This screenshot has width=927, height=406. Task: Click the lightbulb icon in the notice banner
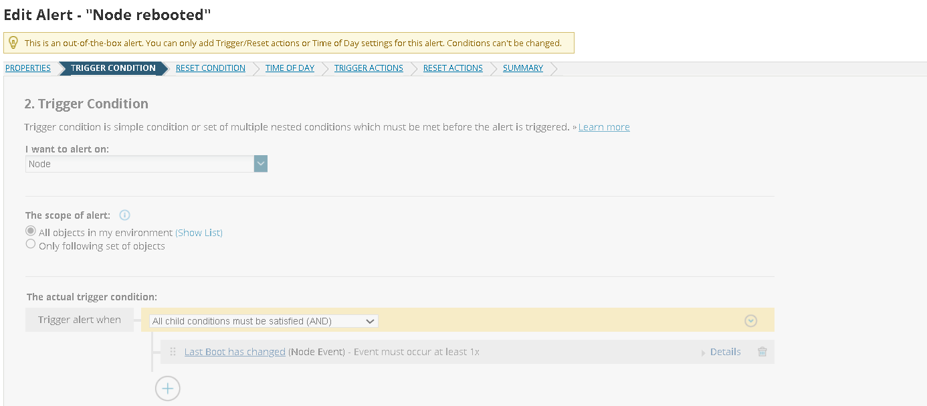tap(13, 43)
